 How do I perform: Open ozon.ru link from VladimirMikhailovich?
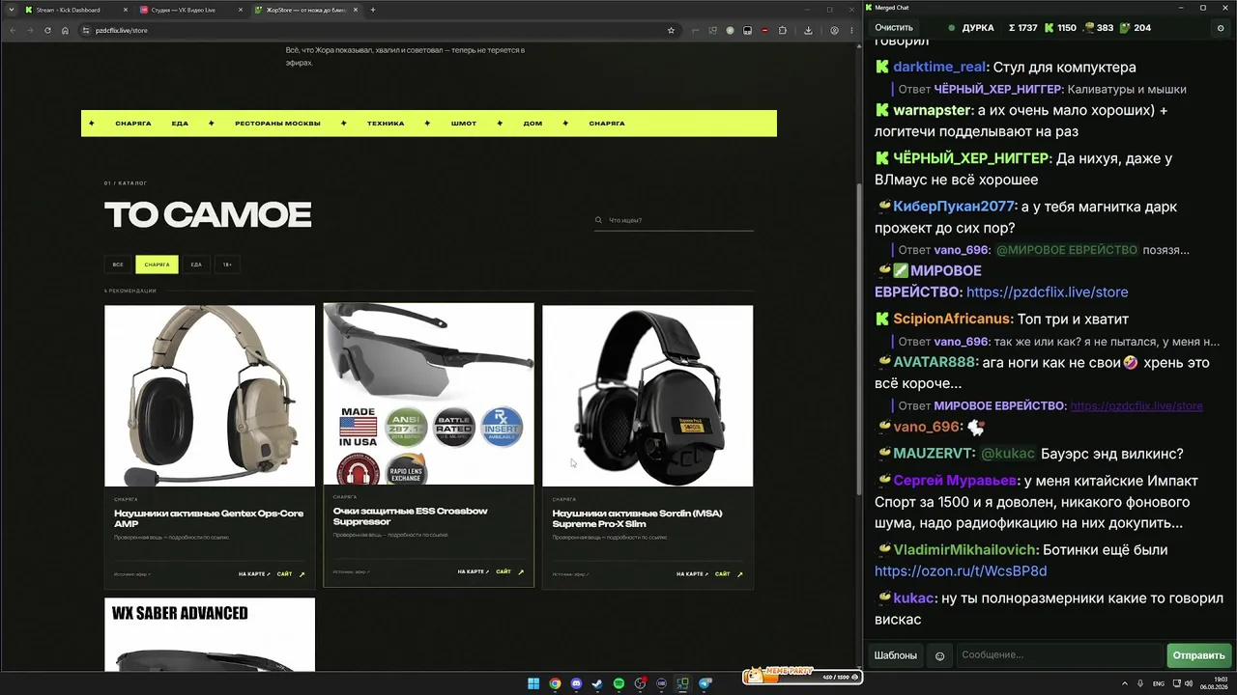tap(961, 571)
